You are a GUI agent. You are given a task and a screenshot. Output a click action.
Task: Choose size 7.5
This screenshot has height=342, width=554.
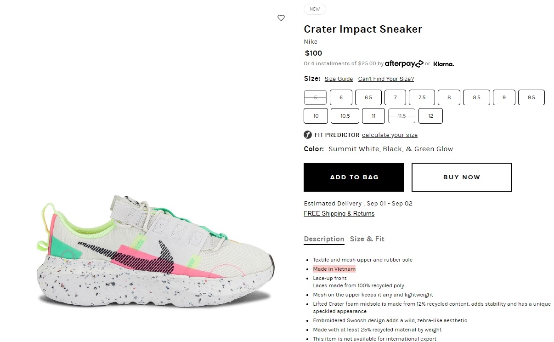pyautogui.click(x=422, y=97)
